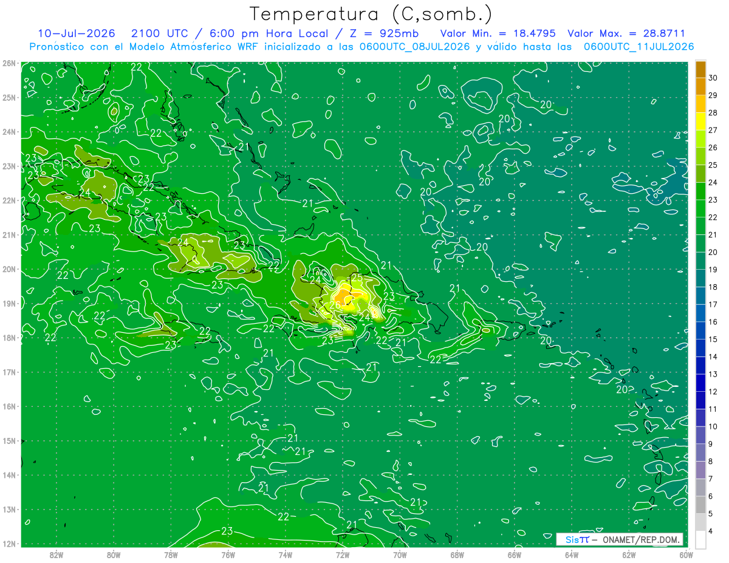Image resolution: width=729 pixels, height=563 pixels.
Task: Click the dark orange swatch above legend 30
Action: point(700,69)
